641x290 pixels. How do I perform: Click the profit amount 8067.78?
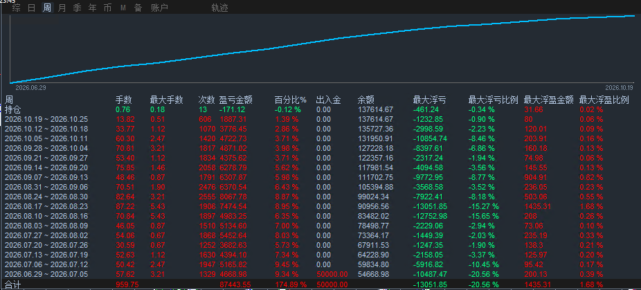(233, 197)
